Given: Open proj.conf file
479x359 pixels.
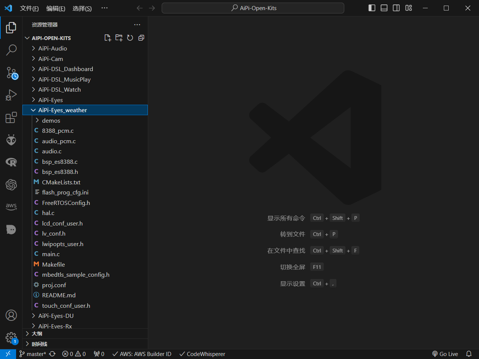Looking at the screenshot, I should click(85, 285).
